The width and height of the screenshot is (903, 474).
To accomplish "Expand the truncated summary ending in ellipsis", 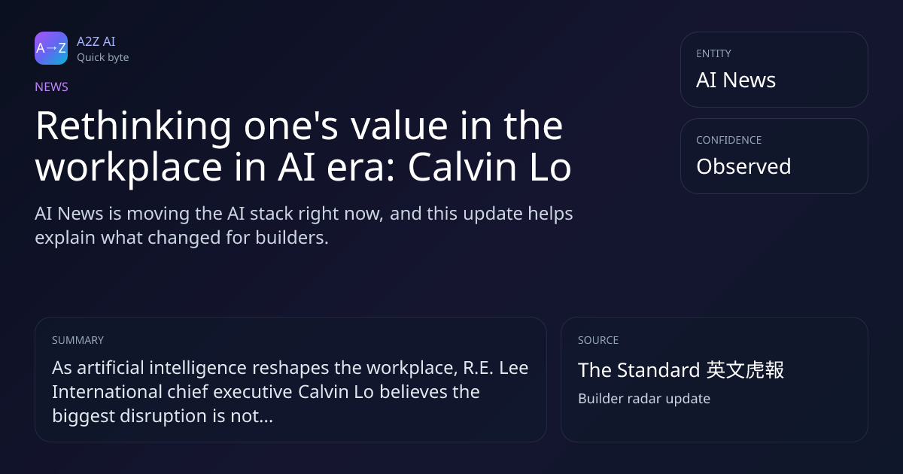I will coord(290,392).
